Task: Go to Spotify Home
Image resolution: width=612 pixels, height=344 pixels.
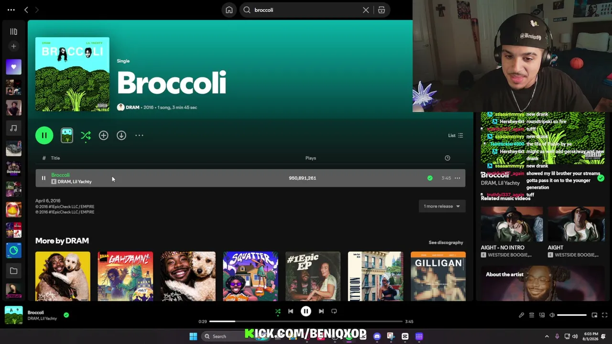Action: tap(229, 10)
